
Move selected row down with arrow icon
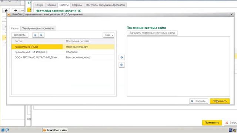click(x=41, y=35)
